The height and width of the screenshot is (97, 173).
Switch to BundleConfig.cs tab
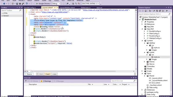pos(30,8)
